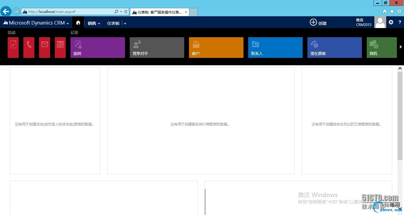Open the orange 客户 record tile
This screenshot has height=215, width=404.
[216, 48]
